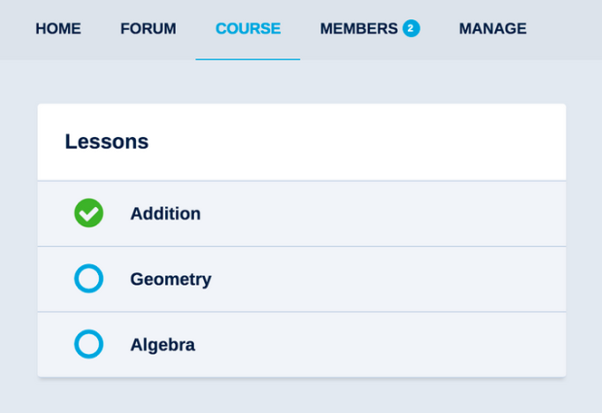Click the empty circle beside Algebra

click(88, 344)
